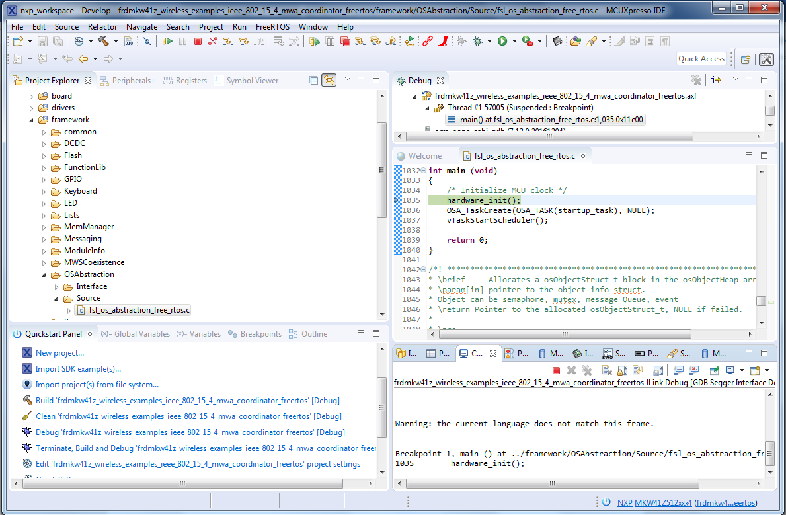Collapse all in Project Explorer
This screenshot has width=786, height=515.
point(314,80)
